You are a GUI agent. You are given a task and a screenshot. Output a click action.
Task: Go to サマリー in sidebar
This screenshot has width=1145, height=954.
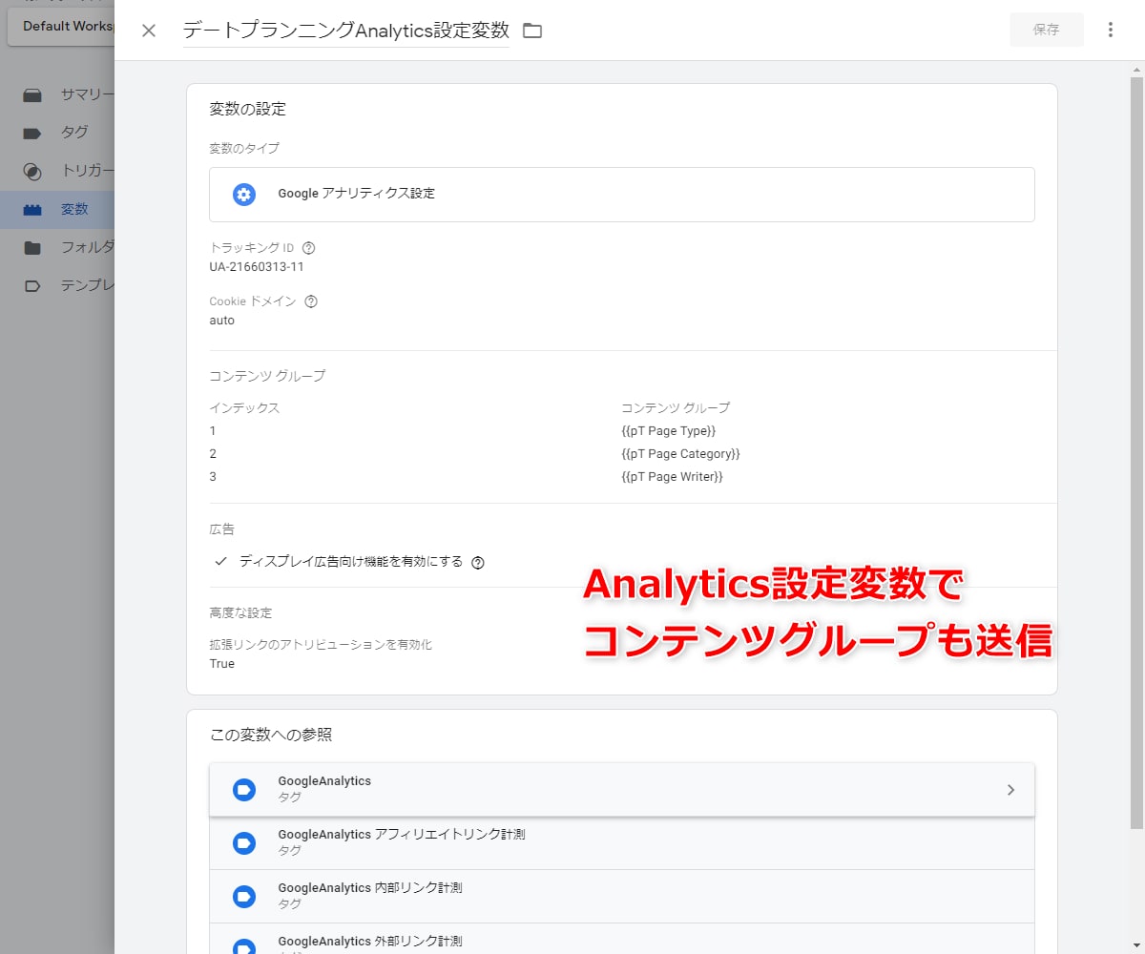(57, 94)
